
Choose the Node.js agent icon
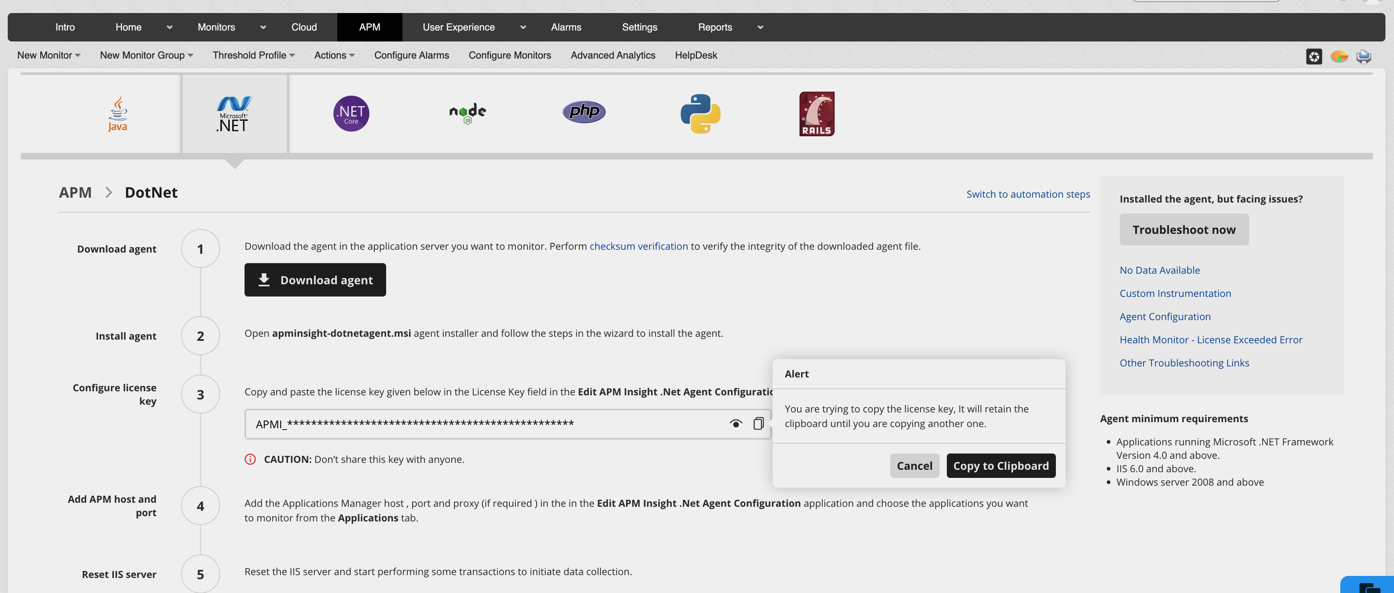click(468, 113)
